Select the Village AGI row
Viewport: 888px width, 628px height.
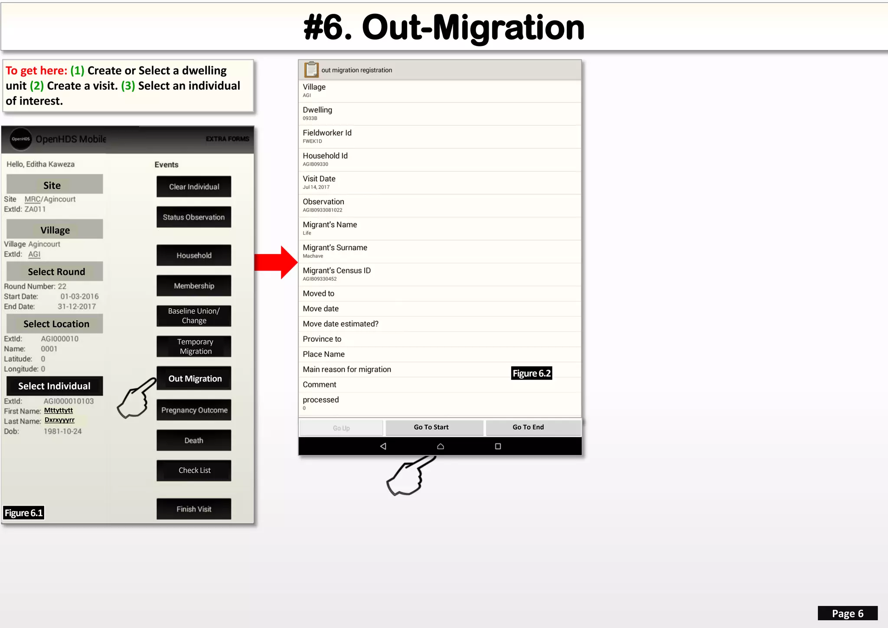click(440, 91)
